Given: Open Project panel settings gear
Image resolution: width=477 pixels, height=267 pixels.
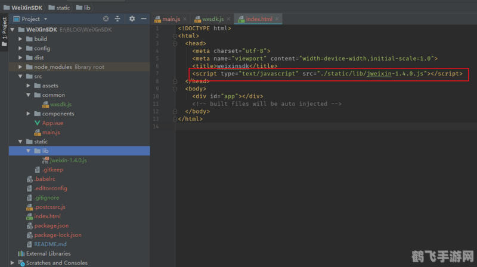Looking at the screenshot, I should (132, 19).
